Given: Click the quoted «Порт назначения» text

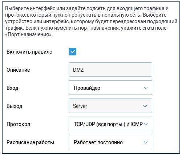Looking at the screenshot, I should [28, 34].
